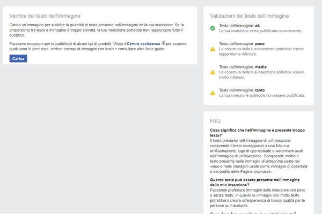
Task: Click 'La tua inserzione potrebbe non essere pubblicata' text
Action: (261, 95)
